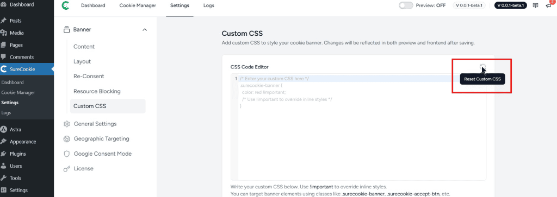The image size is (557, 197).
Task: Click the Reset Custom CSS icon
Action: [482, 67]
